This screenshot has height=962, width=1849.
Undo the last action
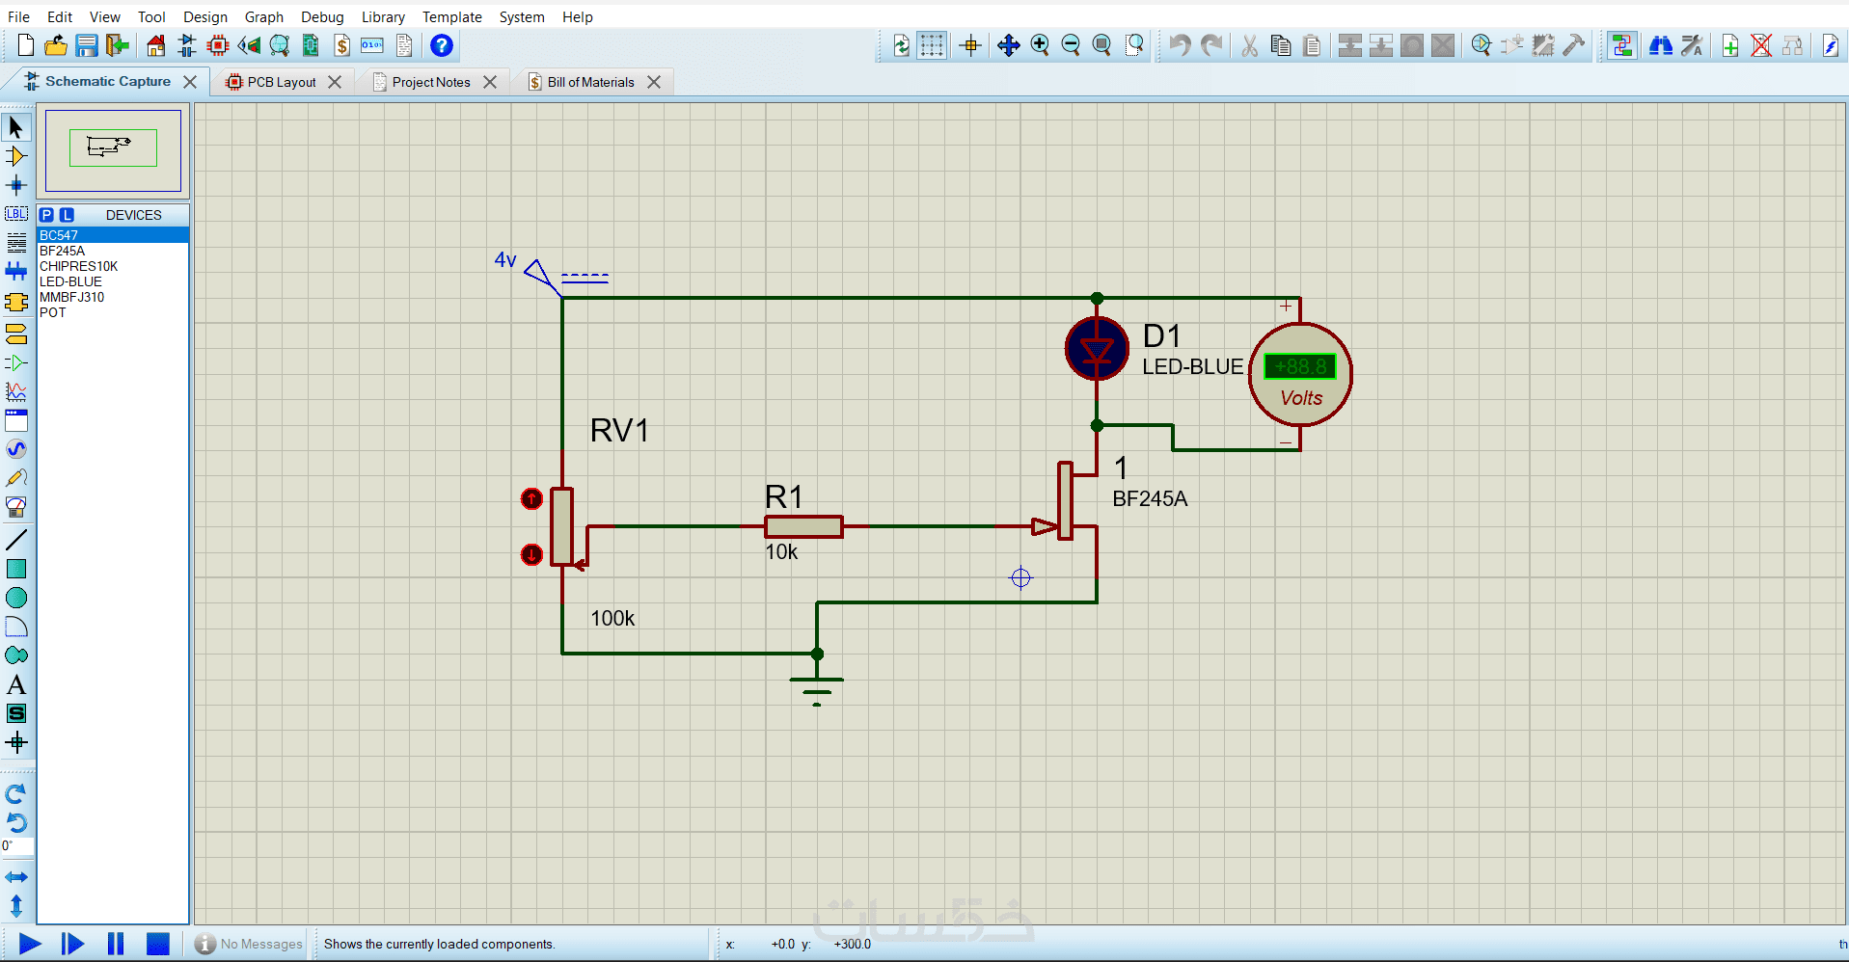point(1180,45)
